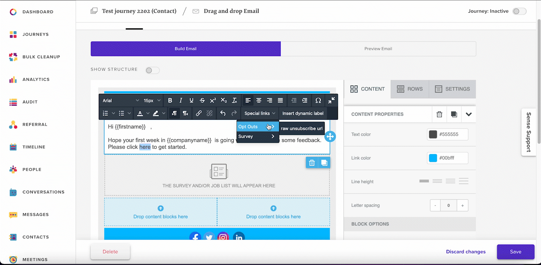Click Insert dynamic label button

[303, 113]
